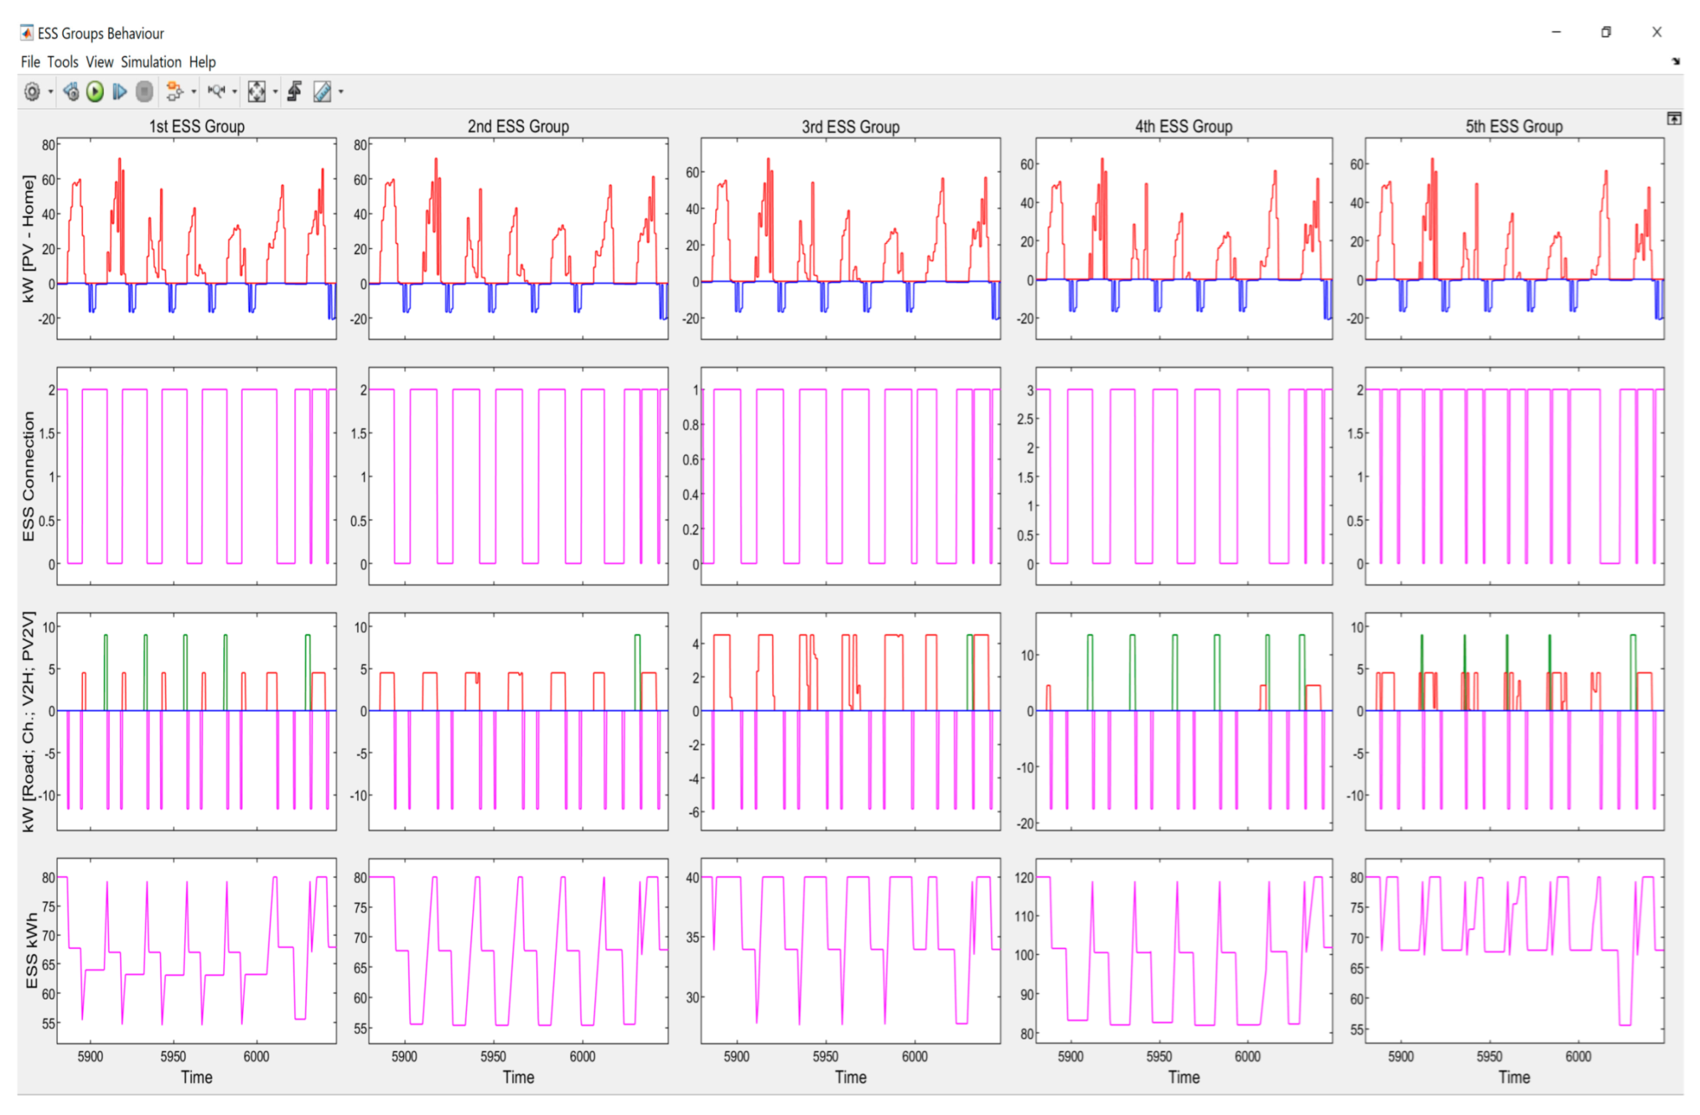Expand the configuration properties dropdown arrow
Screen dimensions: 1700x1115
(x=50, y=92)
